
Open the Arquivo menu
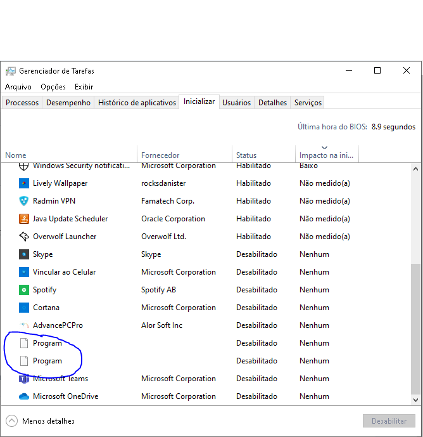tap(18, 87)
